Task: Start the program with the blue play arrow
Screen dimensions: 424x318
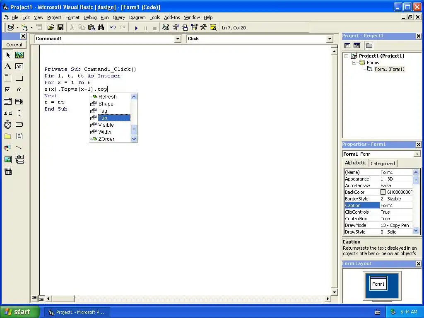Action: pyautogui.click(x=136, y=28)
